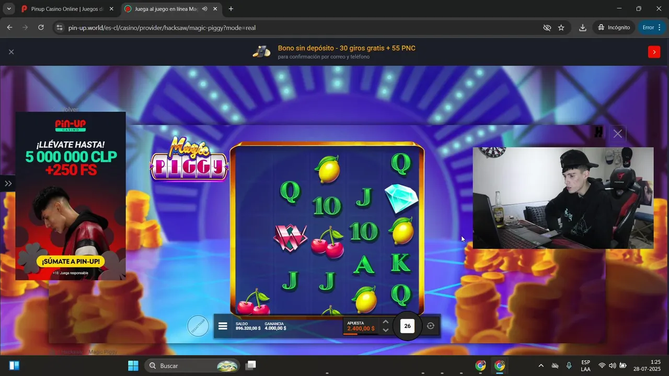Go back to the previous page
669x376 pixels.
coord(9,28)
